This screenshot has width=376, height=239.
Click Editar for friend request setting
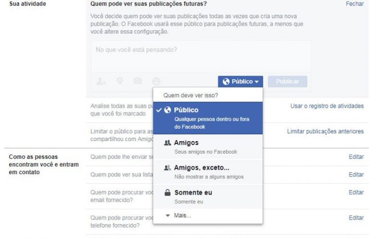click(356, 157)
